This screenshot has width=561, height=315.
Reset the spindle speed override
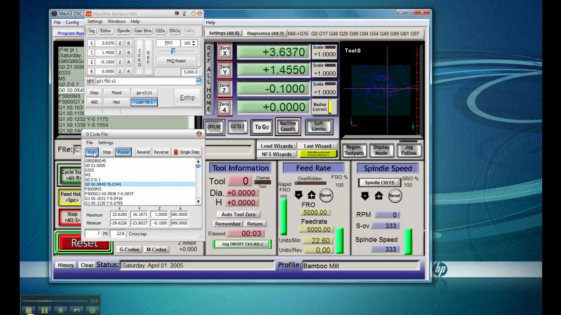coord(394,196)
